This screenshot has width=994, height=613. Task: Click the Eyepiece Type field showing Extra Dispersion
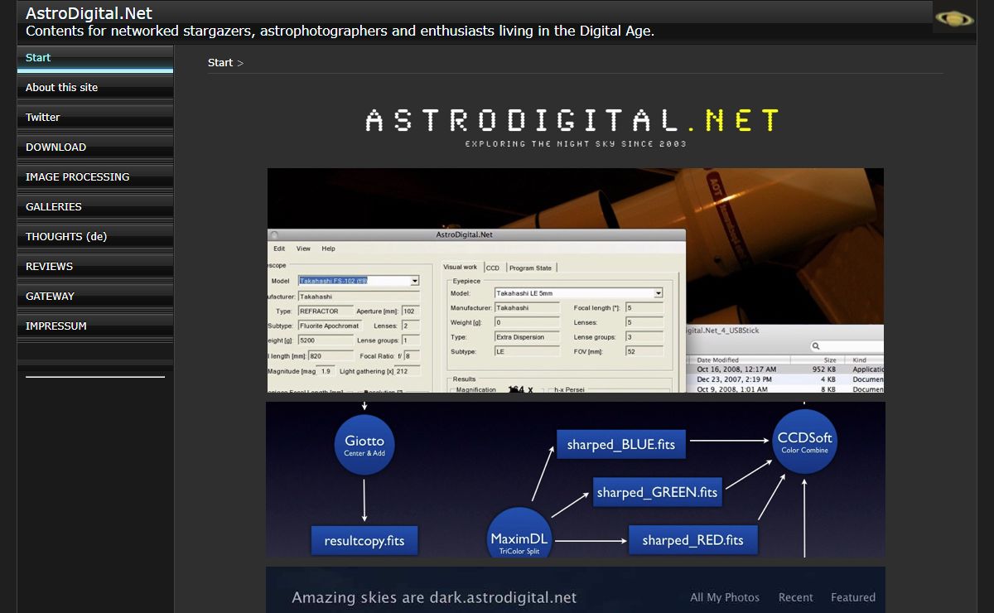(x=528, y=337)
